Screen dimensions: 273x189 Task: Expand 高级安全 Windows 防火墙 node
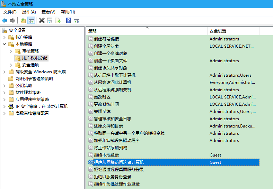click(x=5, y=72)
